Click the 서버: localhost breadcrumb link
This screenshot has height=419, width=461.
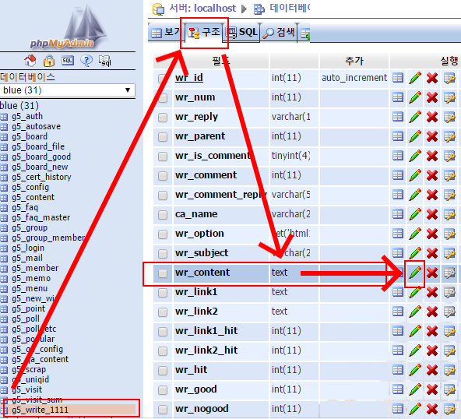pos(202,9)
